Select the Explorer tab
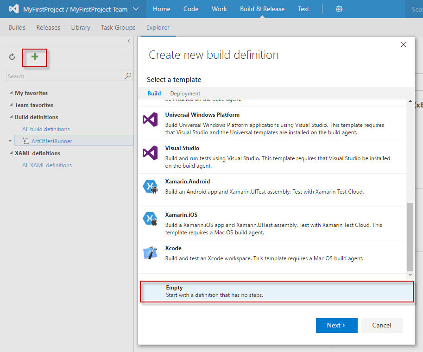This screenshot has height=352, width=423. (158, 27)
